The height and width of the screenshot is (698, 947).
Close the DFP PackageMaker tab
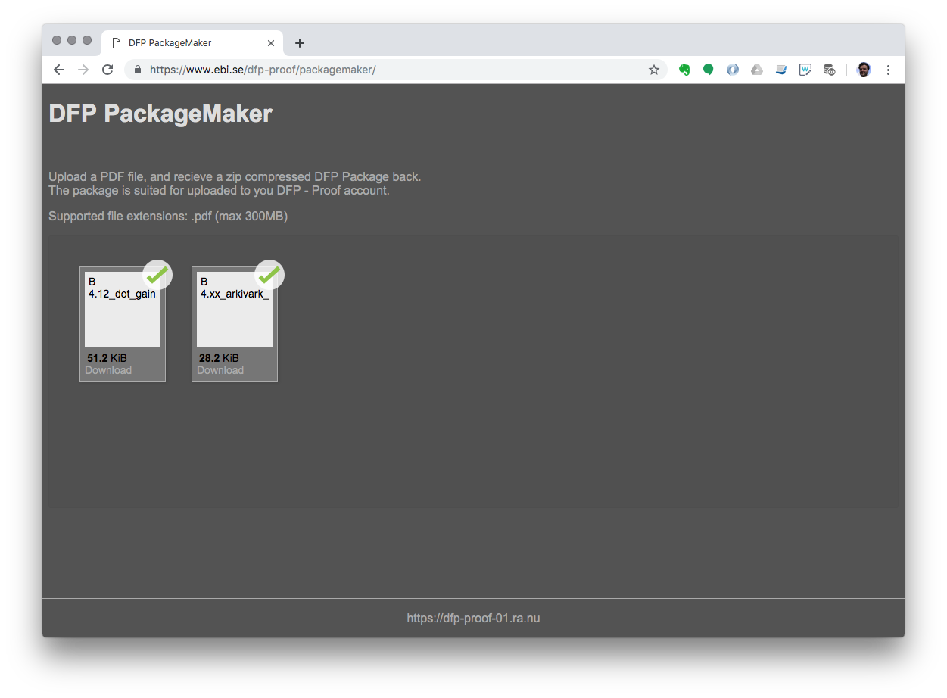point(271,43)
